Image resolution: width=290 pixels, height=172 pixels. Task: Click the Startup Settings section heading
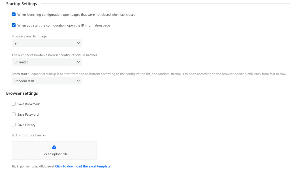pyautogui.click(x=22, y=4)
